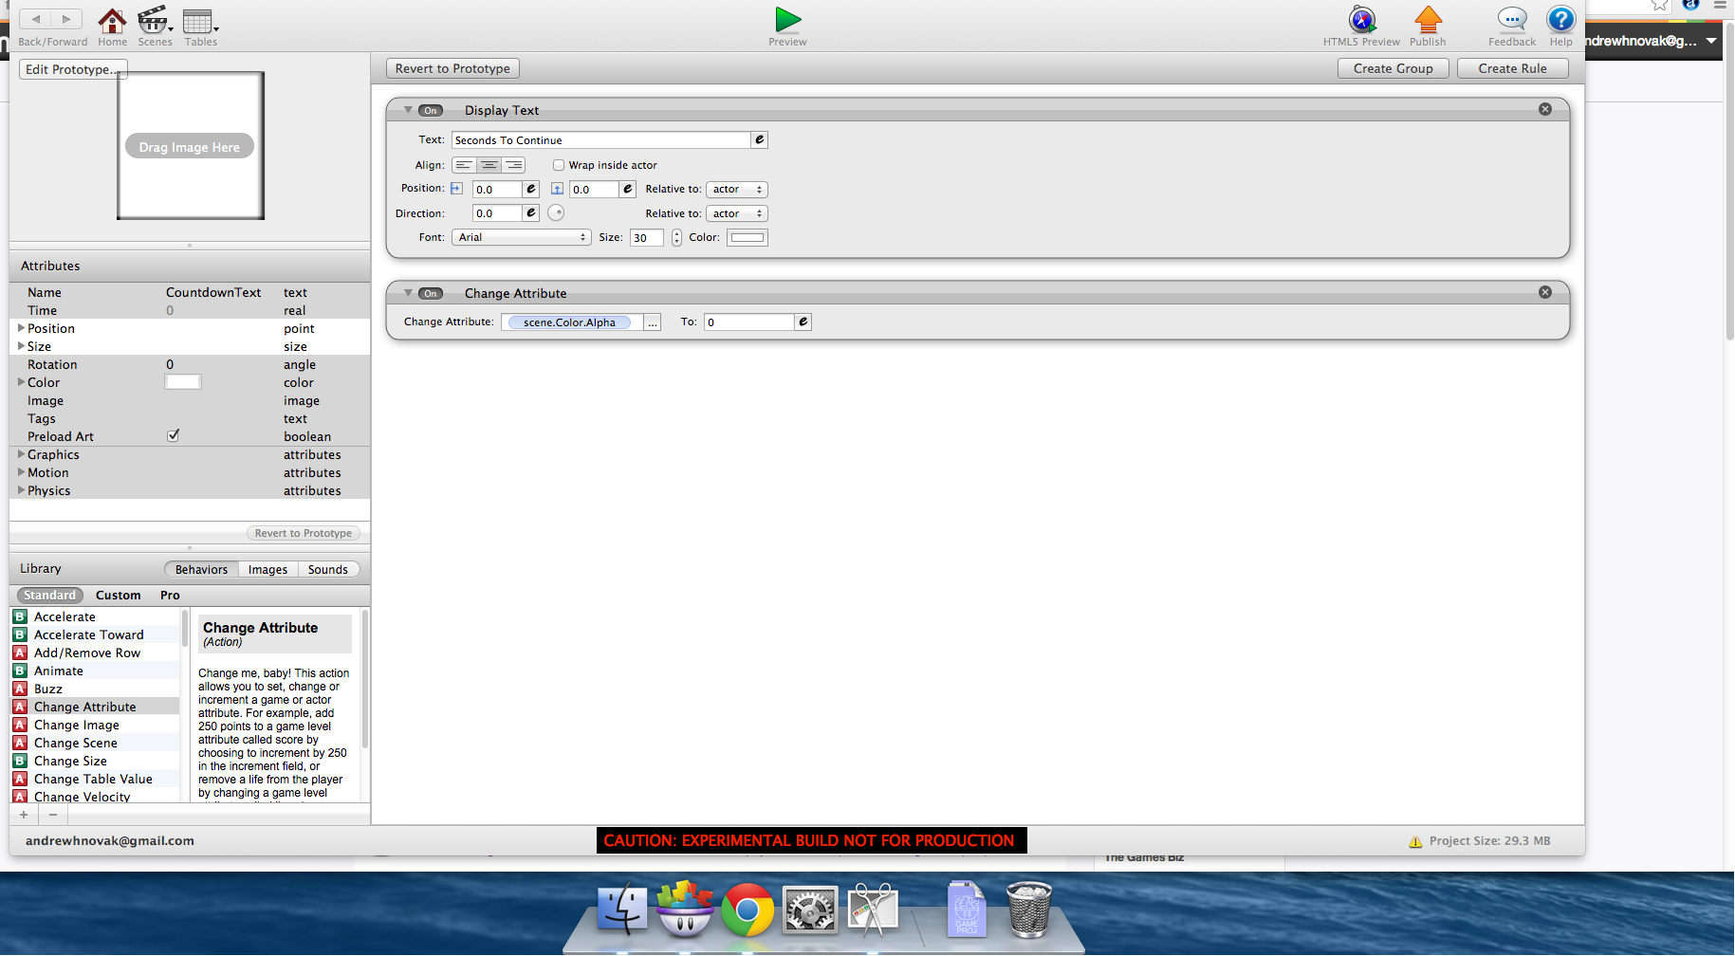
Task: Open the text Color swatch
Action: click(x=748, y=237)
